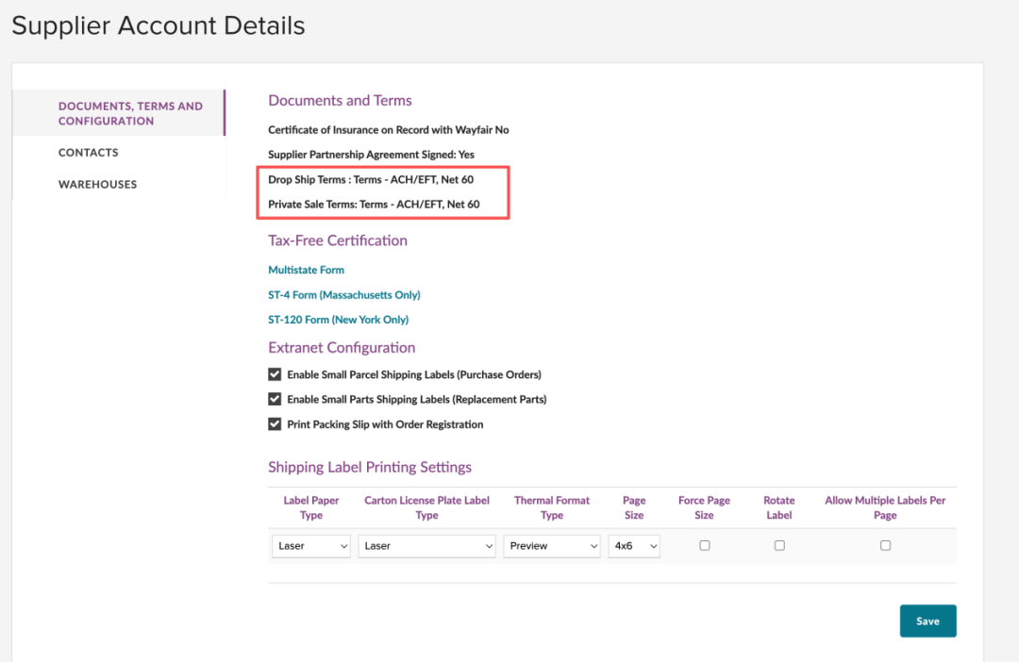
Task: Uncheck Enable Small Parcel Shipping Labels
Action: pos(275,374)
